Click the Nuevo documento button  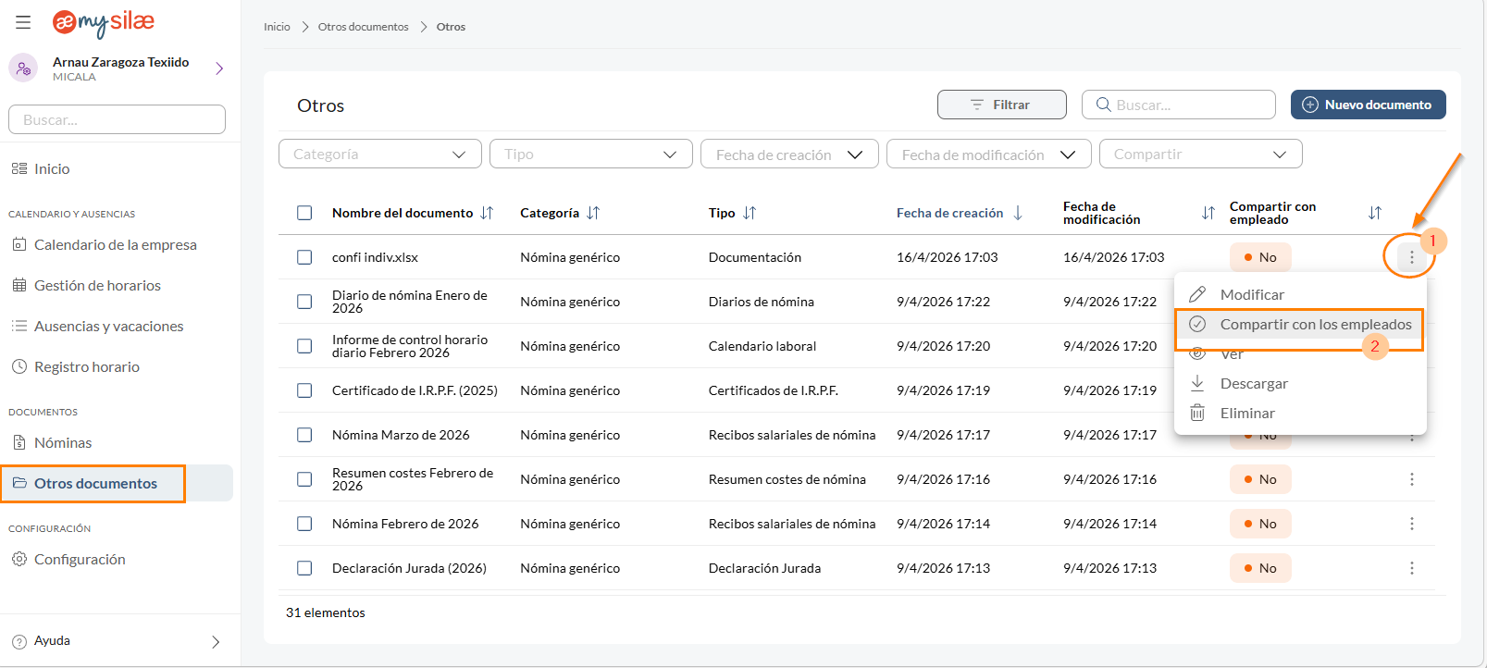coord(1368,105)
